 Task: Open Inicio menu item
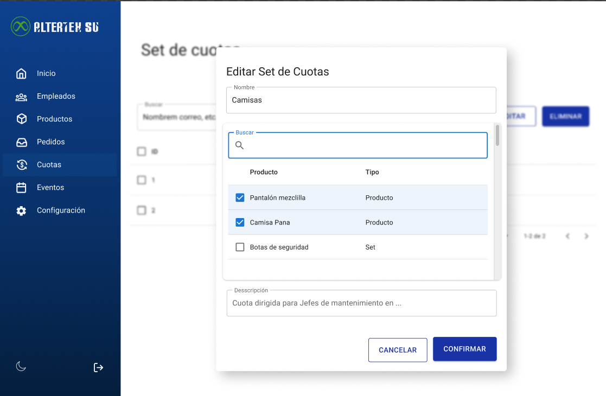[x=60, y=73]
